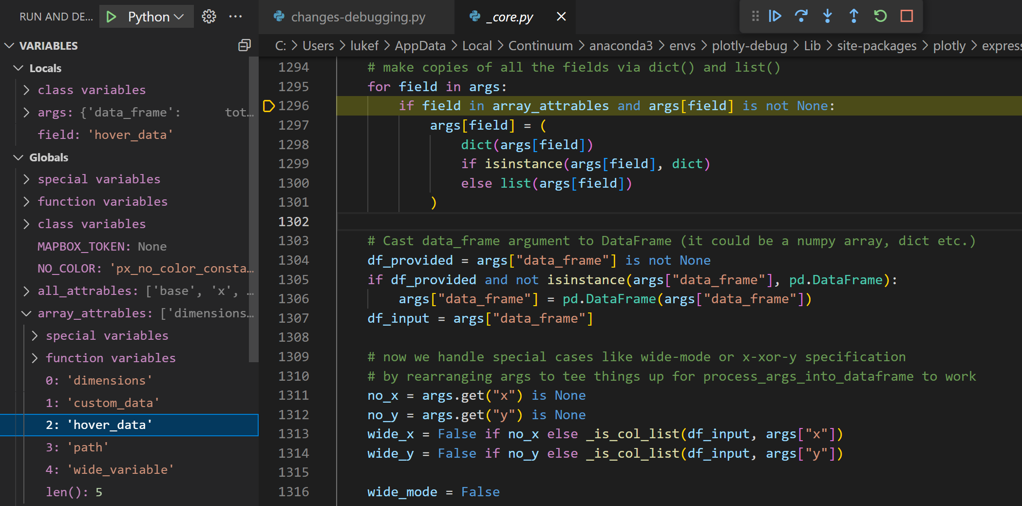This screenshot has height=506, width=1022.
Task: Open the Python debug configuration dropdown
Action: point(156,17)
